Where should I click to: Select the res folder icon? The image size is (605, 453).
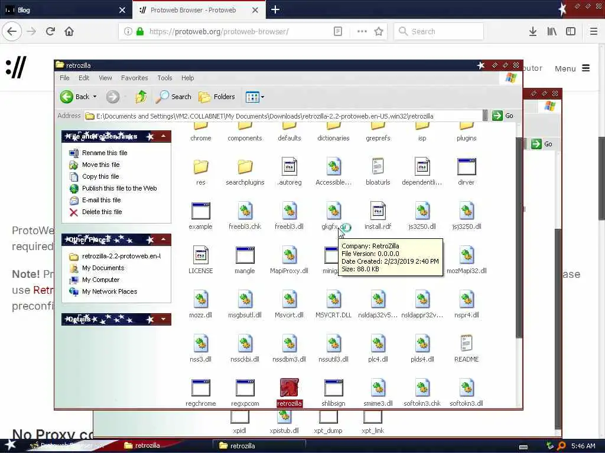(201, 167)
